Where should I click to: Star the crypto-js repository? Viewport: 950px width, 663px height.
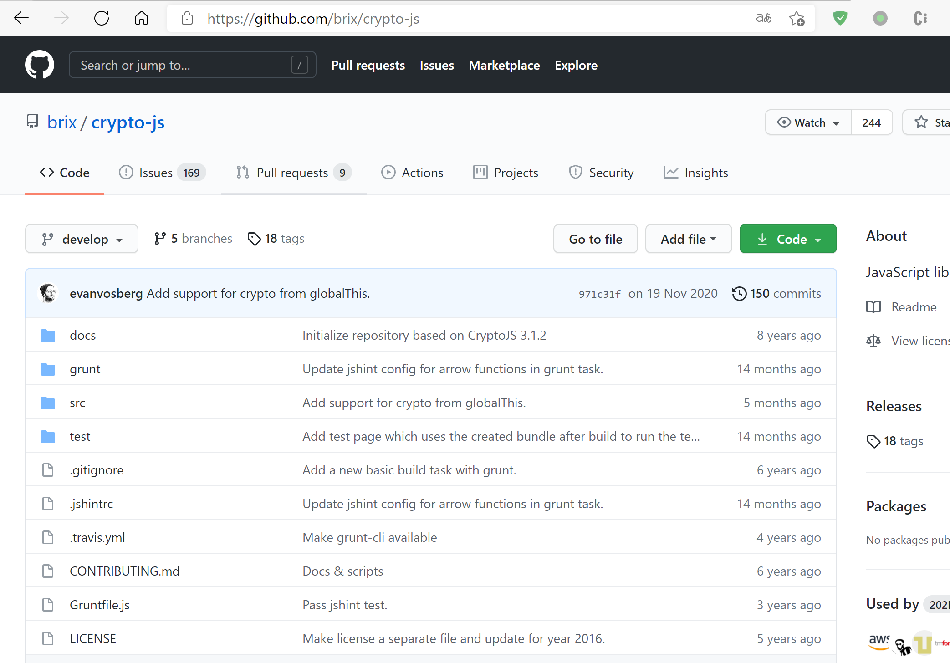931,122
